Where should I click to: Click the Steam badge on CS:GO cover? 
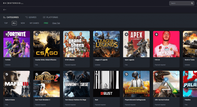pos(37,34)
